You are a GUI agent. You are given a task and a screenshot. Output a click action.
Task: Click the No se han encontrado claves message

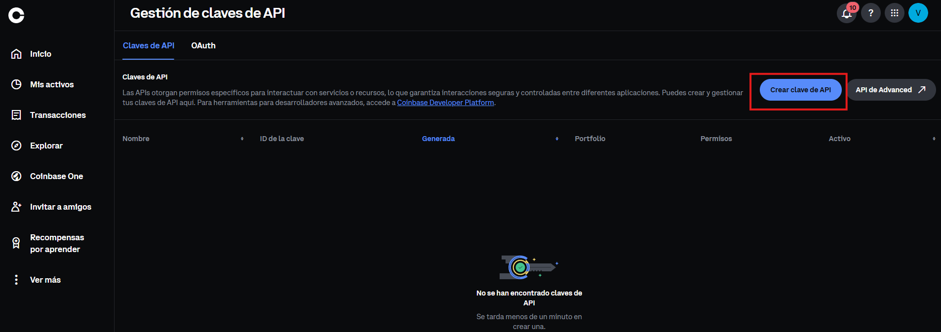(x=529, y=298)
